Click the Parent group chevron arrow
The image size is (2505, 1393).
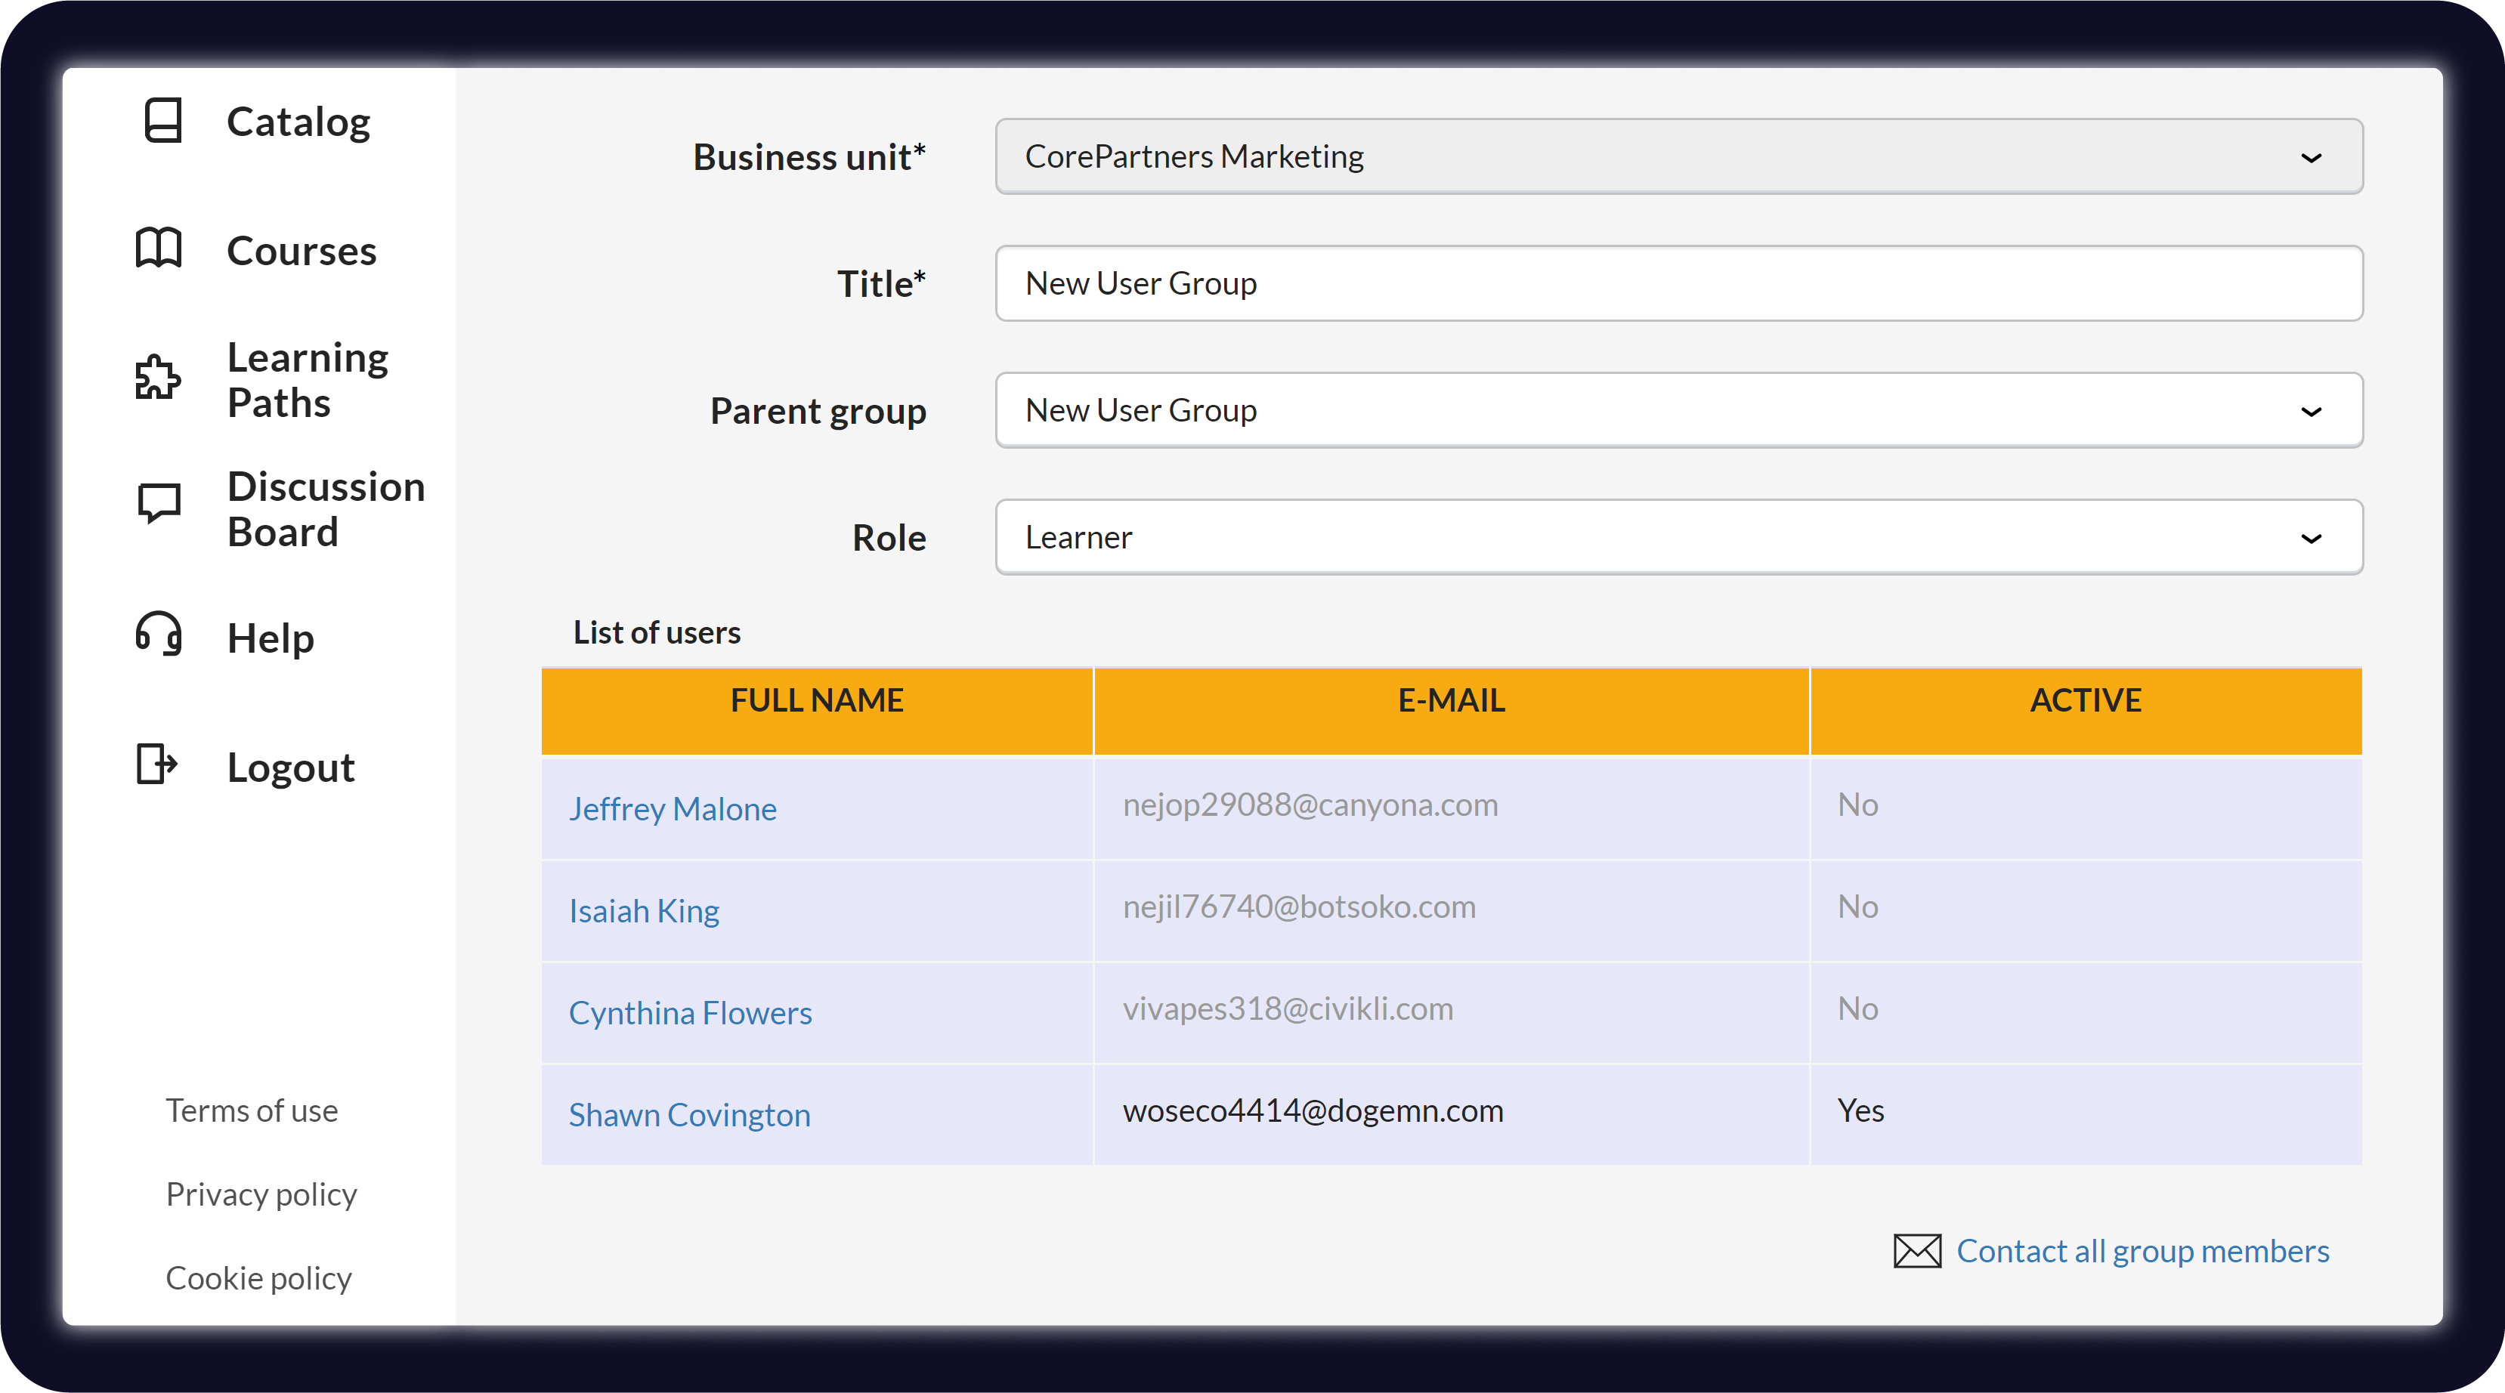pyautogui.click(x=2311, y=411)
